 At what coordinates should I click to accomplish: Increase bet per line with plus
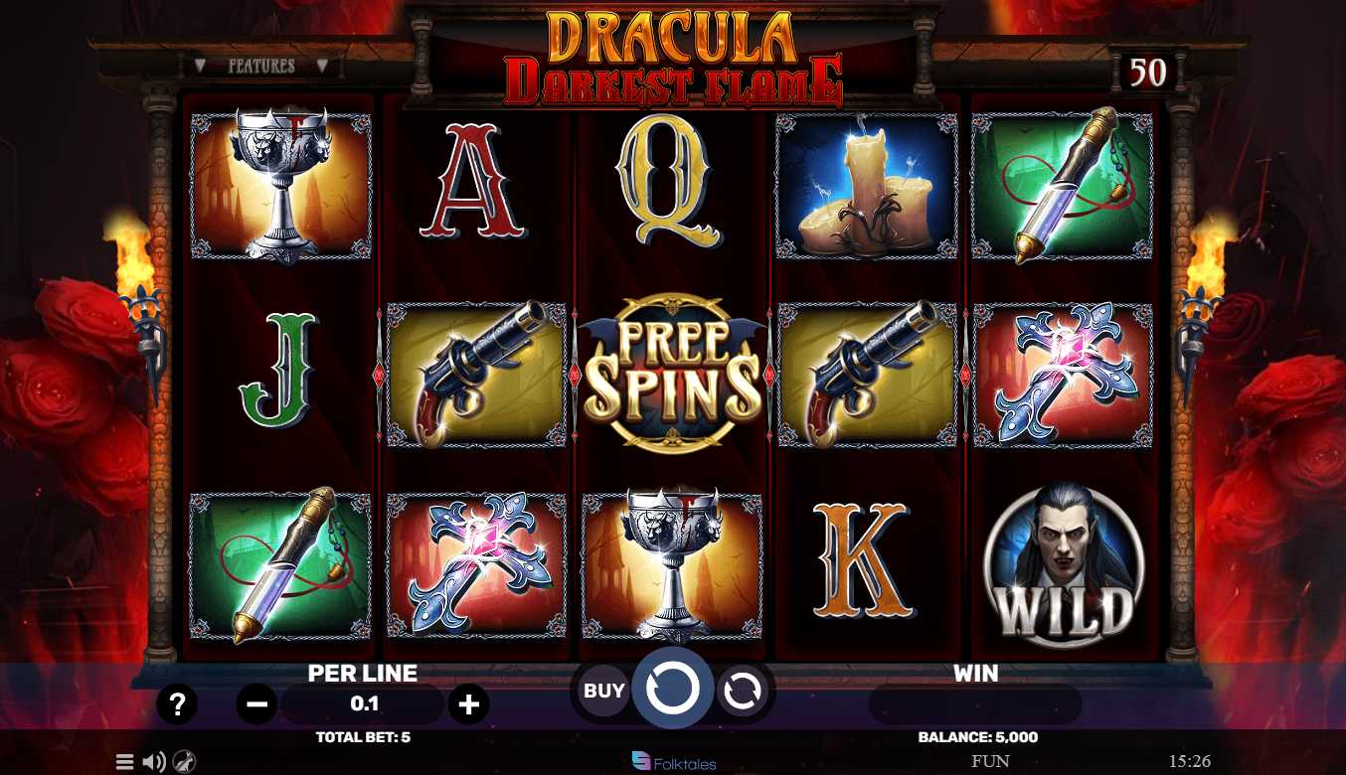[x=468, y=704]
